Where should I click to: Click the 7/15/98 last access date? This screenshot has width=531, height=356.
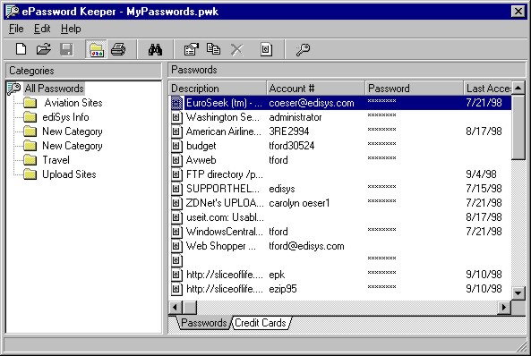point(484,189)
